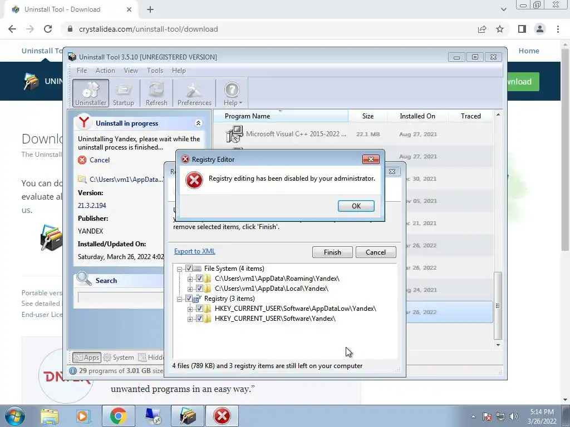Click the Finish button
Viewport: 570px width, 427px height.
coord(332,252)
